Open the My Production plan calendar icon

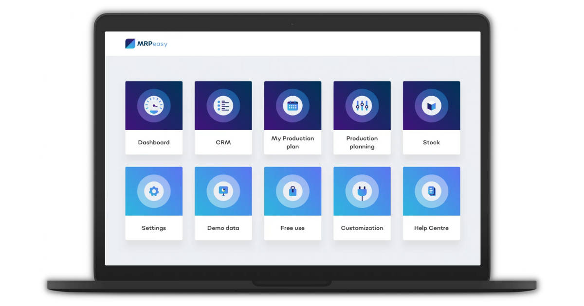point(292,105)
